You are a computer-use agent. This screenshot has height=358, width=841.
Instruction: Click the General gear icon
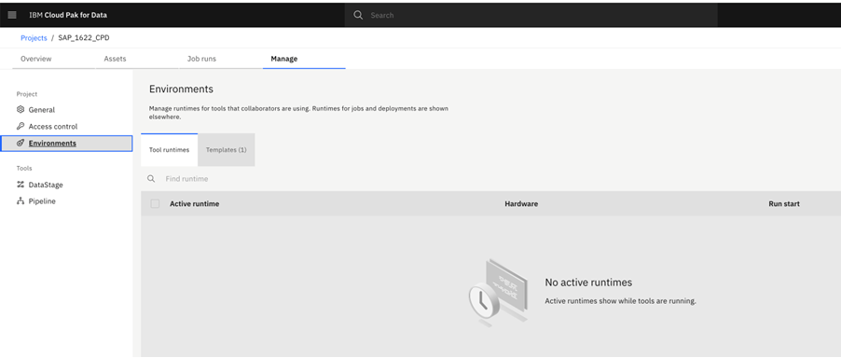[21, 109]
